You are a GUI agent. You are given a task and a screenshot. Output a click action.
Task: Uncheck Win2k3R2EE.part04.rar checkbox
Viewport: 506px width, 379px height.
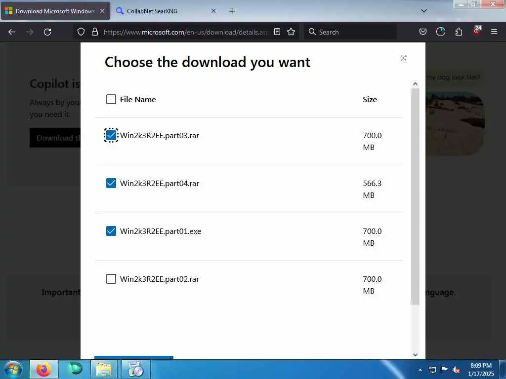(111, 183)
